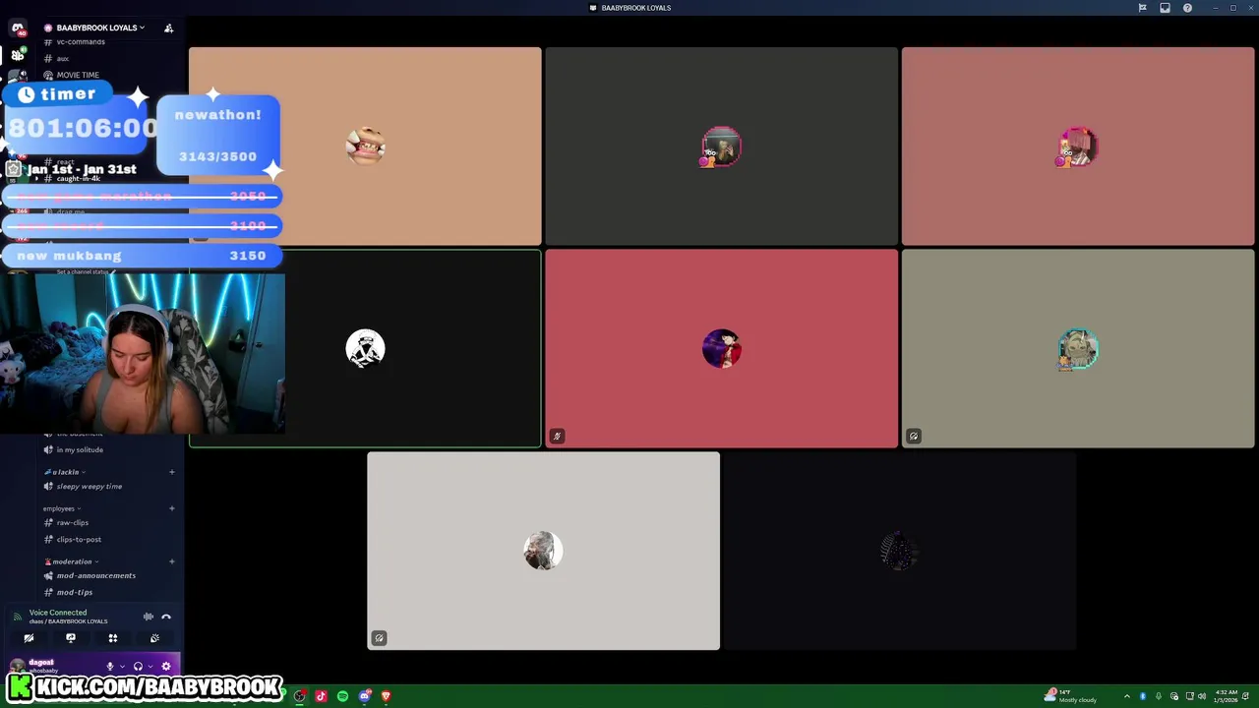Select the olive gray participant tile
The image size is (1259, 708).
pos(1078,348)
